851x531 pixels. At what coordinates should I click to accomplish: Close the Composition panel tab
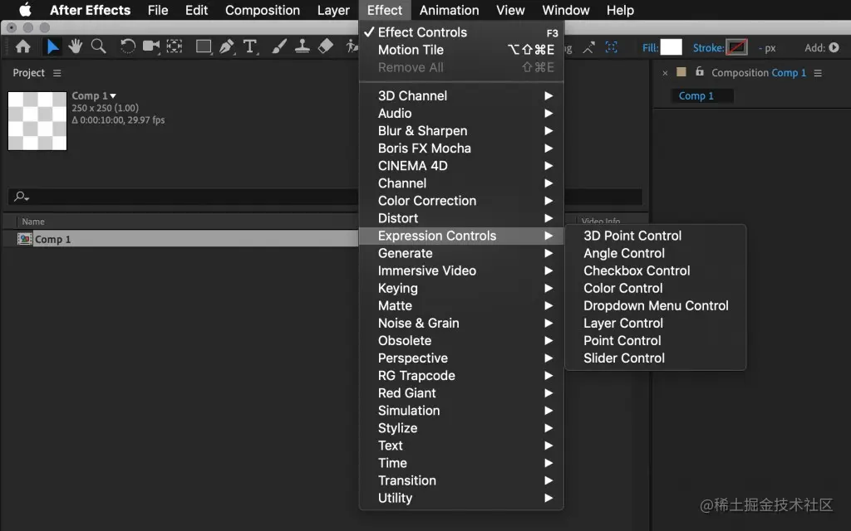pyautogui.click(x=665, y=73)
